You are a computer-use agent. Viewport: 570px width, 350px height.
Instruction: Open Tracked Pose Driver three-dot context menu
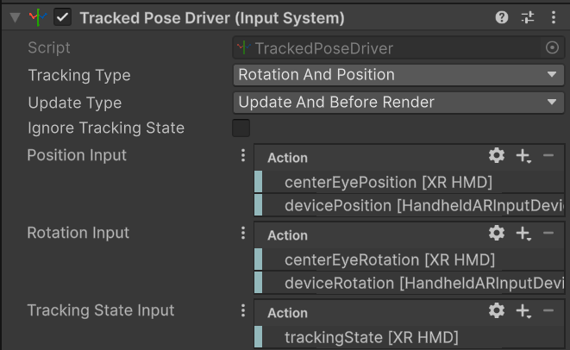pyautogui.click(x=554, y=17)
